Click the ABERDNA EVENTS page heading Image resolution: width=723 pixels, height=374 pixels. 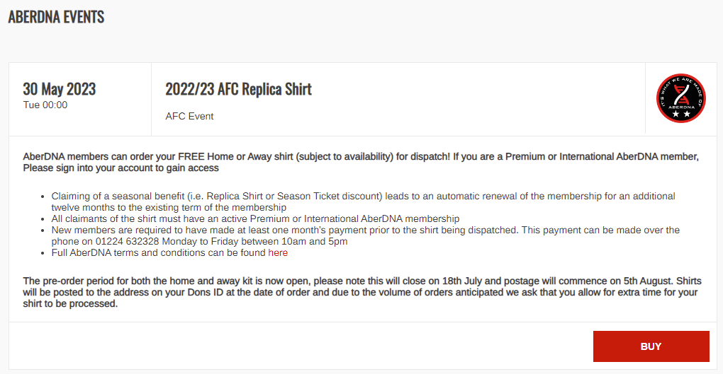coord(56,17)
